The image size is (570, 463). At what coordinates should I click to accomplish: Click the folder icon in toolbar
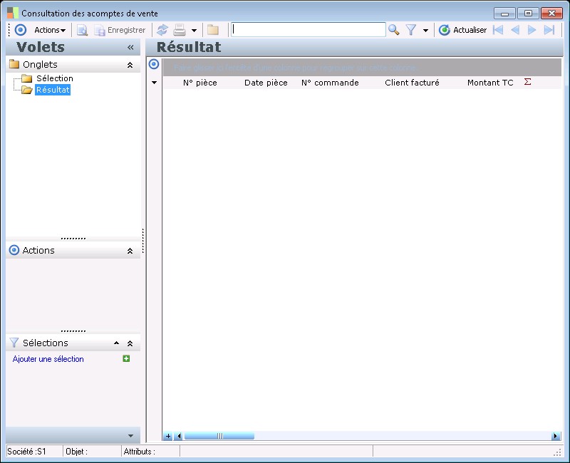pyautogui.click(x=213, y=30)
